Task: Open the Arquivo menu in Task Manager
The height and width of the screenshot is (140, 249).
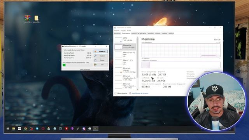Action: [x=117, y=30]
